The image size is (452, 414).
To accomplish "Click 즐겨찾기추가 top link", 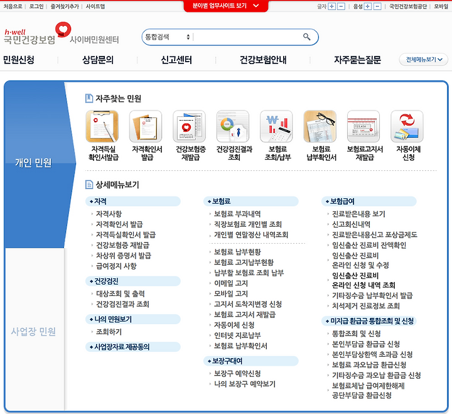I will 65,6.
